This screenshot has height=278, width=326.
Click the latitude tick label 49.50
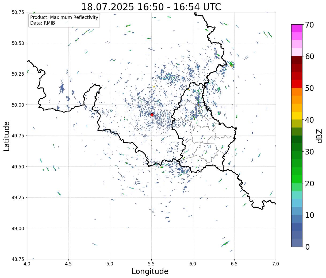(x=18, y=167)
